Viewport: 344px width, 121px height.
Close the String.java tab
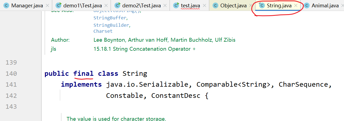[296, 5]
